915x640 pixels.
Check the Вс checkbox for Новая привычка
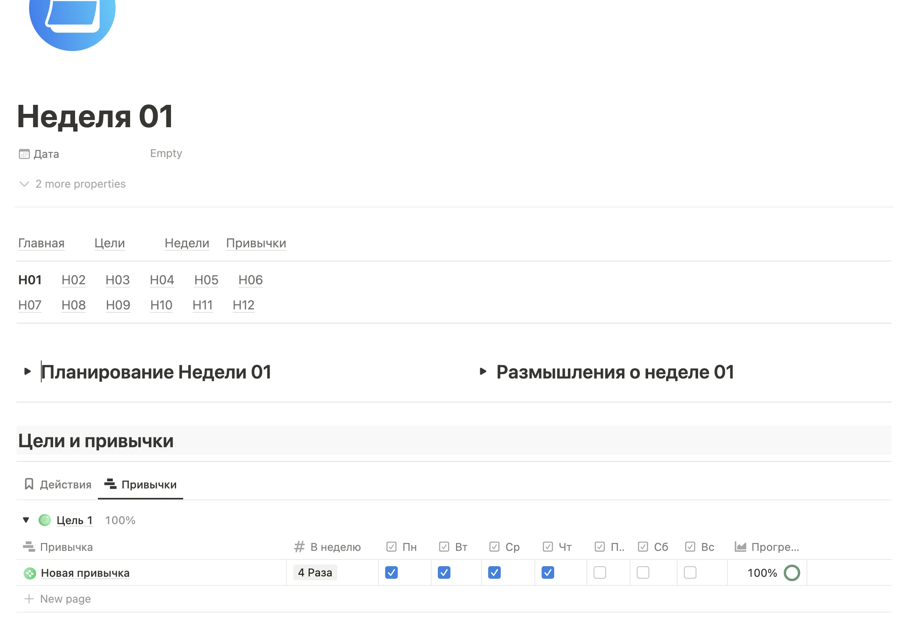click(690, 573)
